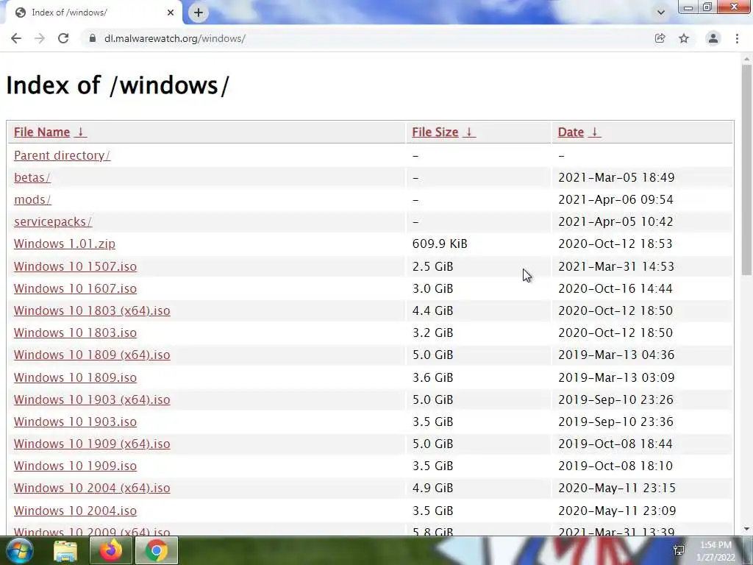This screenshot has height=565, width=753.
Task: Download Windows 1.01.zip
Action: pos(65,244)
